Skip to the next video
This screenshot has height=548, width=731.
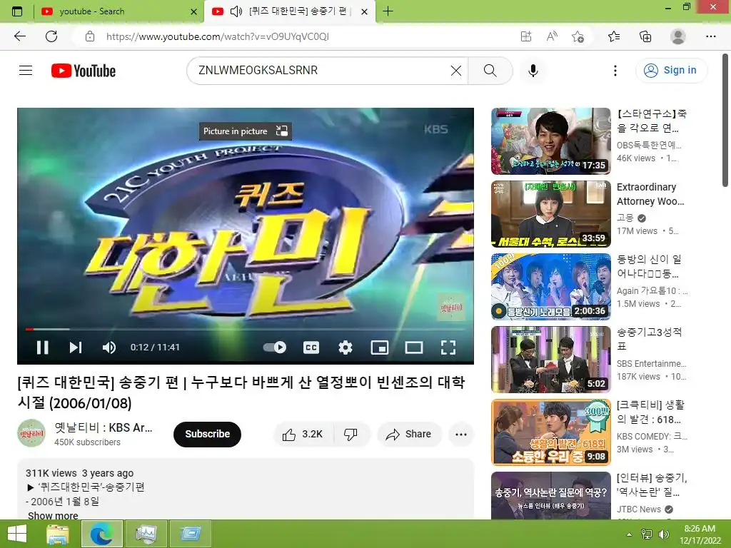76,347
